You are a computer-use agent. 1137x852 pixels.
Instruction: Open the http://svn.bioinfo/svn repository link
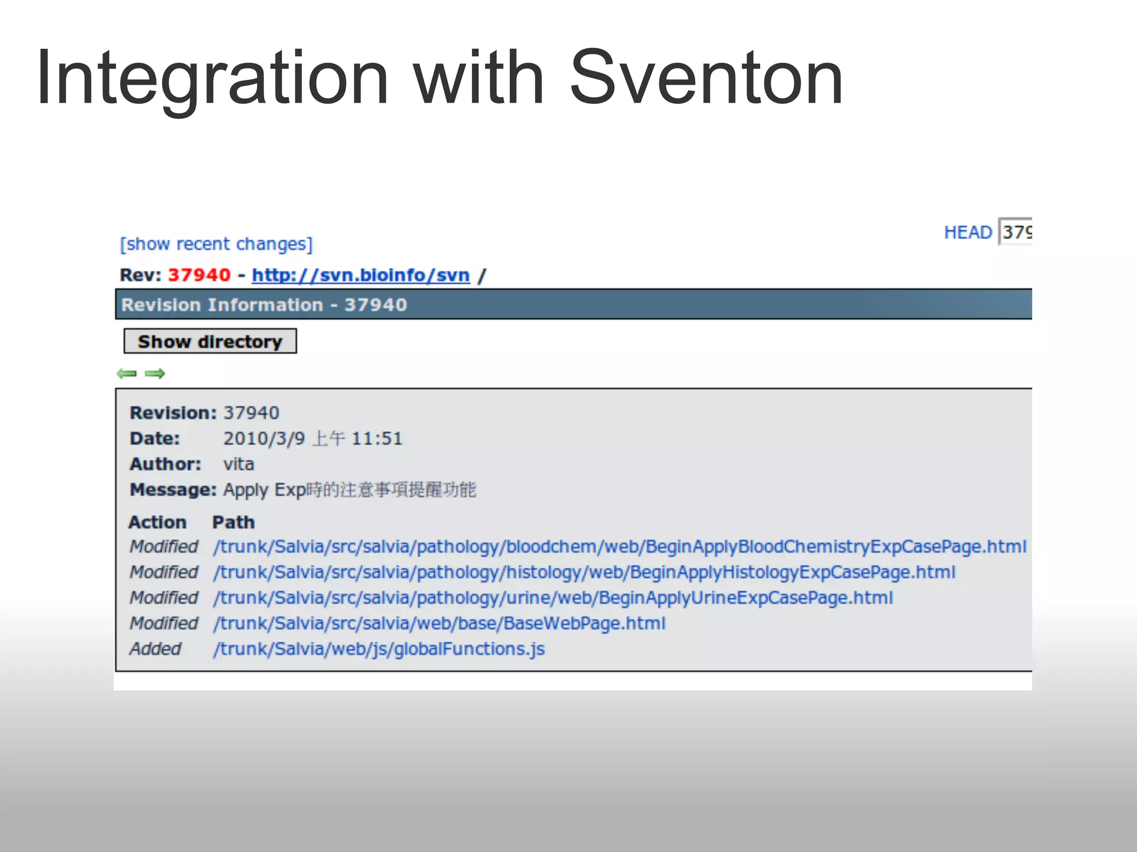point(361,275)
